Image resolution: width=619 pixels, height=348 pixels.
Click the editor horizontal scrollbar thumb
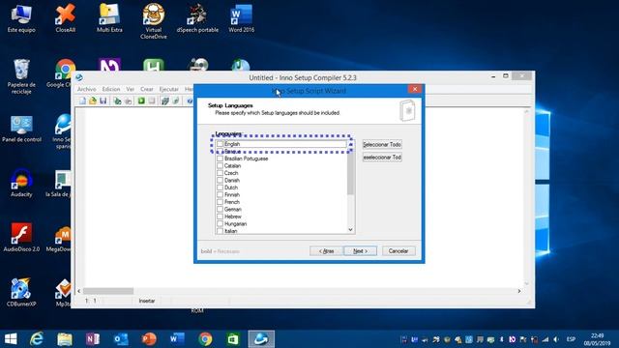[x=108, y=291]
